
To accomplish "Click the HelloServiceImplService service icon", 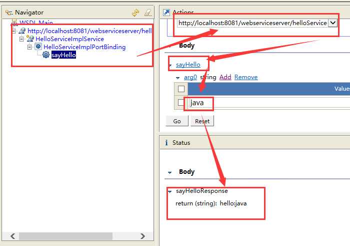I will [x=30, y=39].
